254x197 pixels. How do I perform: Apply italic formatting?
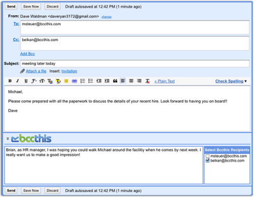pyautogui.click(x=18, y=81)
